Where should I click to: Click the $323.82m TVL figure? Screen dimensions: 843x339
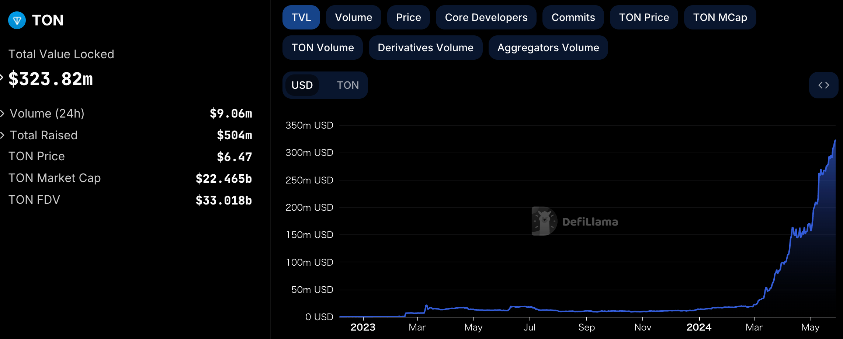(x=51, y=78)
